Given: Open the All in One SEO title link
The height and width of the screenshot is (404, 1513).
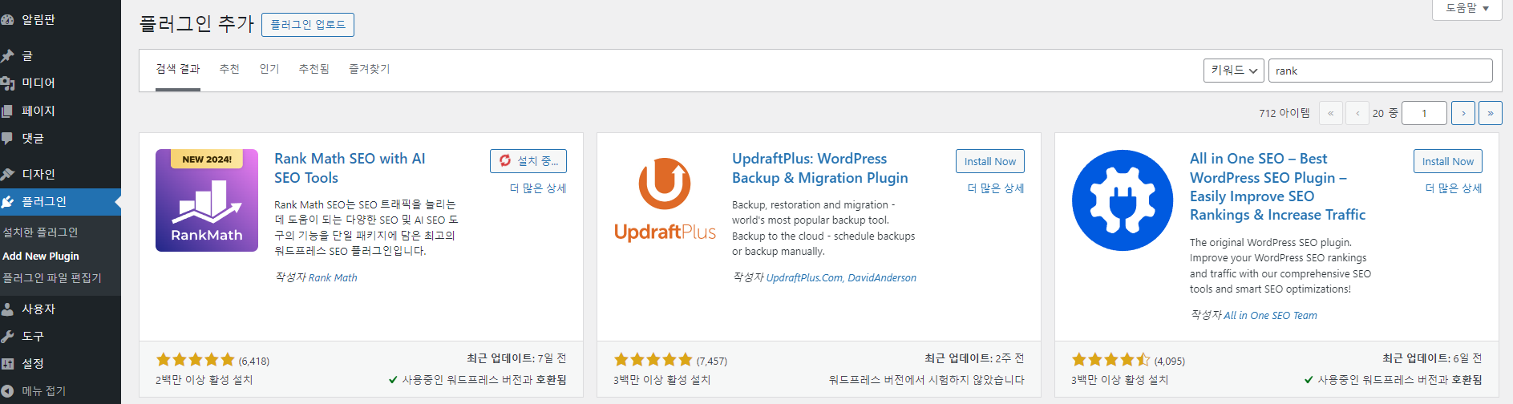Looking at the screenshot, I should coord(1277,187).
